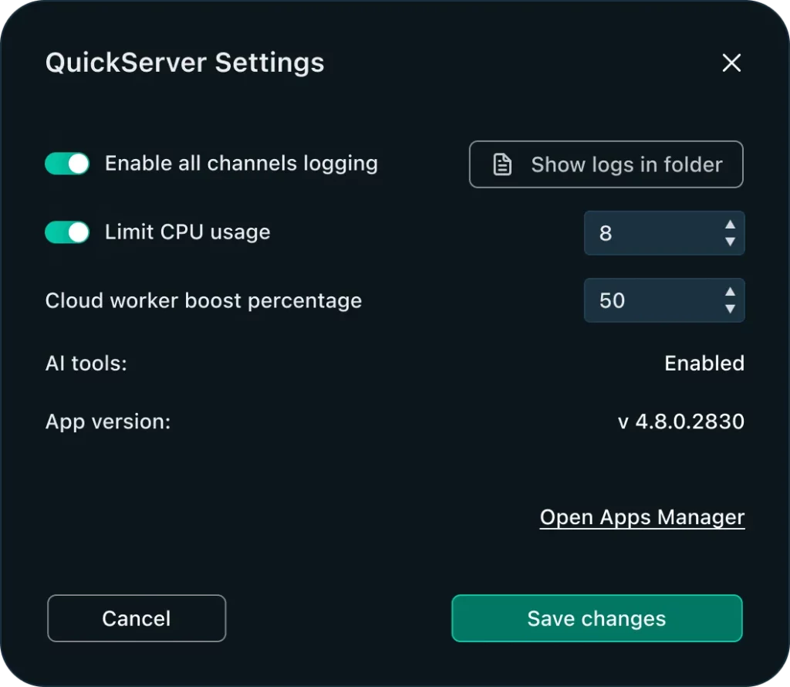This screenshot has height=687, width=790.
Task: Click the Enable all channels logging label
Action: 241,164
